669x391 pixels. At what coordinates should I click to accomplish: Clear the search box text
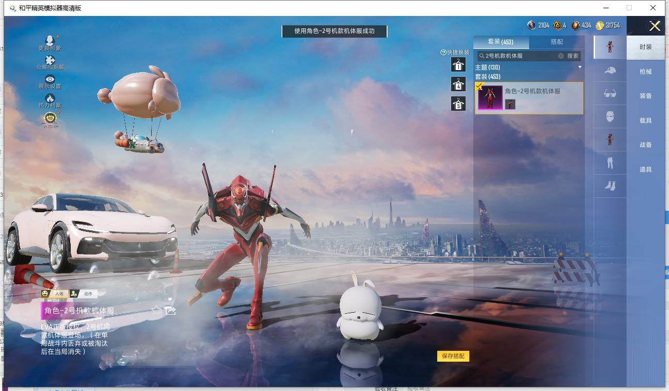click(561, 56)
